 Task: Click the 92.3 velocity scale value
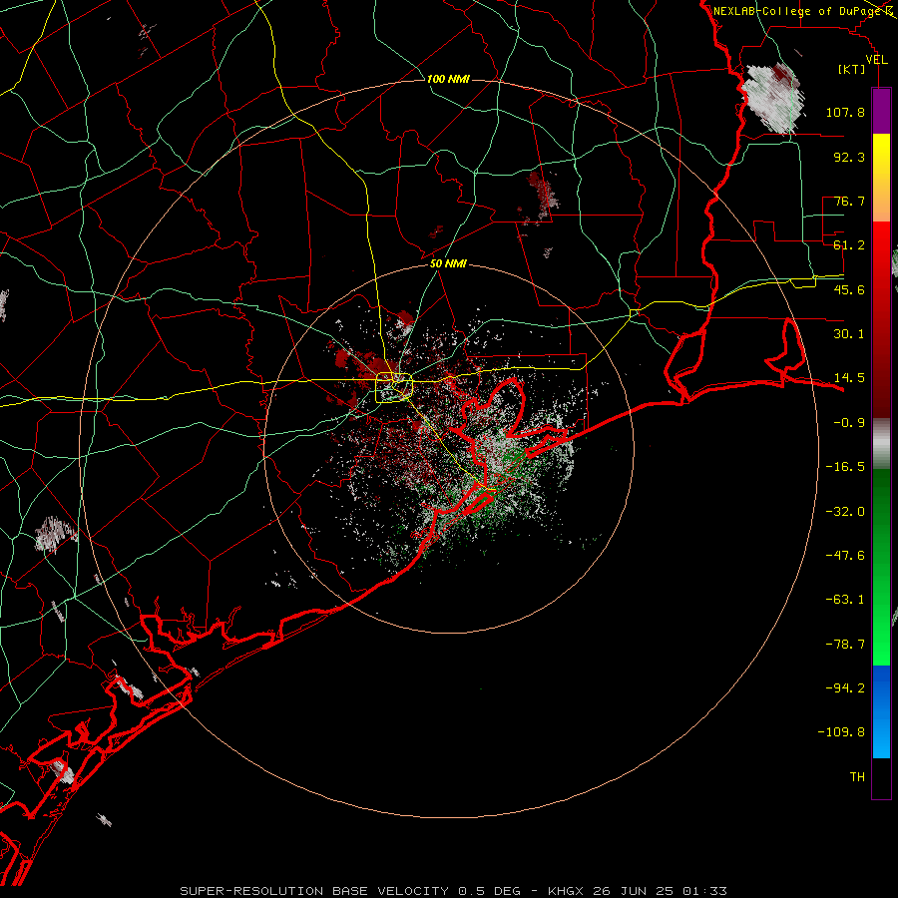click(x=849, y=157)
